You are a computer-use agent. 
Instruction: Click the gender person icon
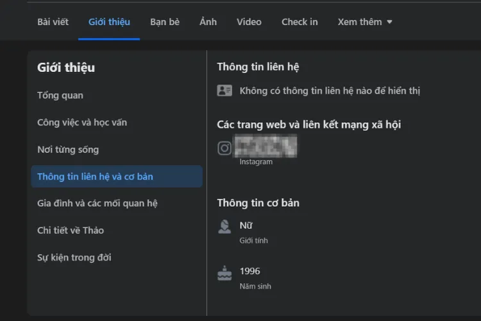click(x=224, y=226)
